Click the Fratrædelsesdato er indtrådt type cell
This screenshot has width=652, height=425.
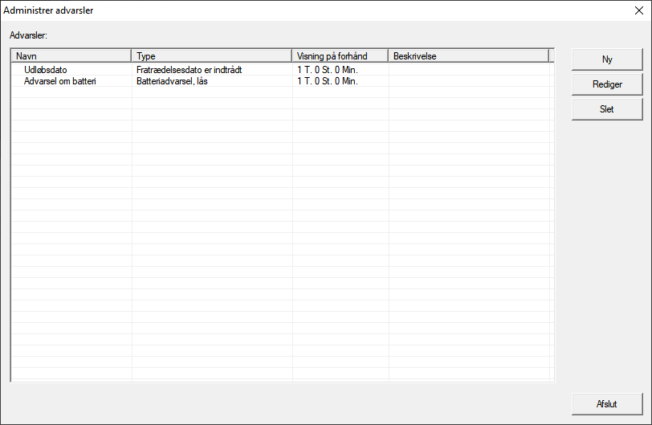(189, 70)
